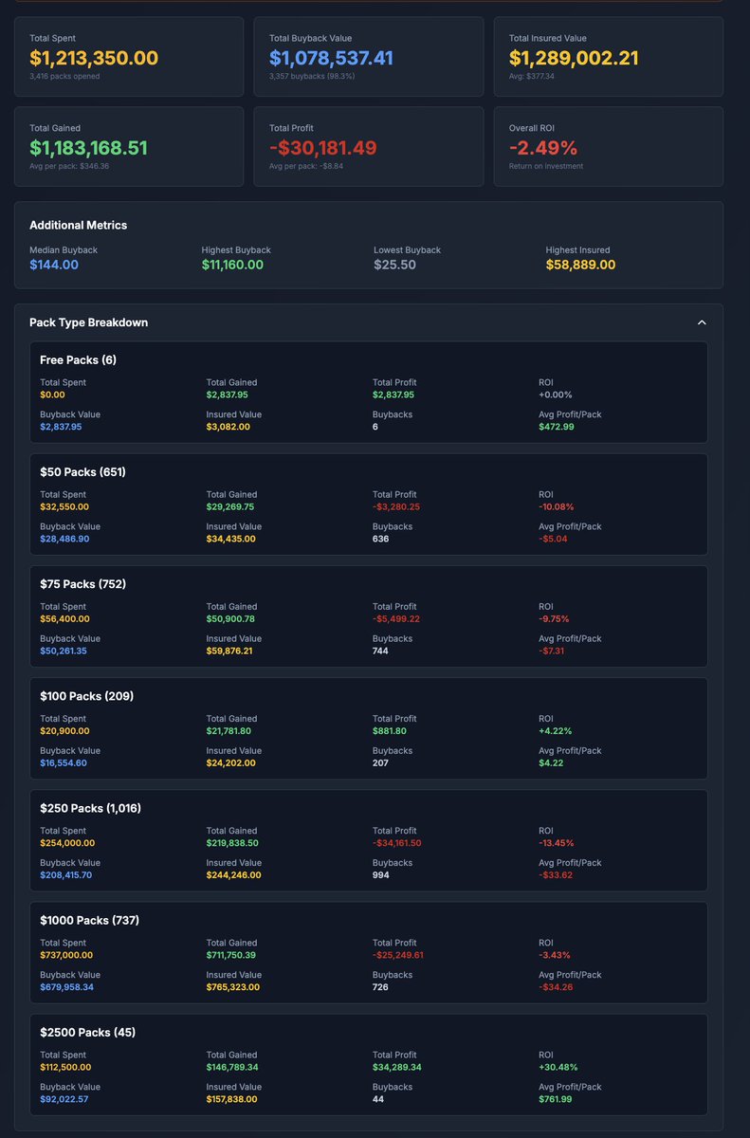Select the Median Buyback value $144.00

(x=54, y=265)
